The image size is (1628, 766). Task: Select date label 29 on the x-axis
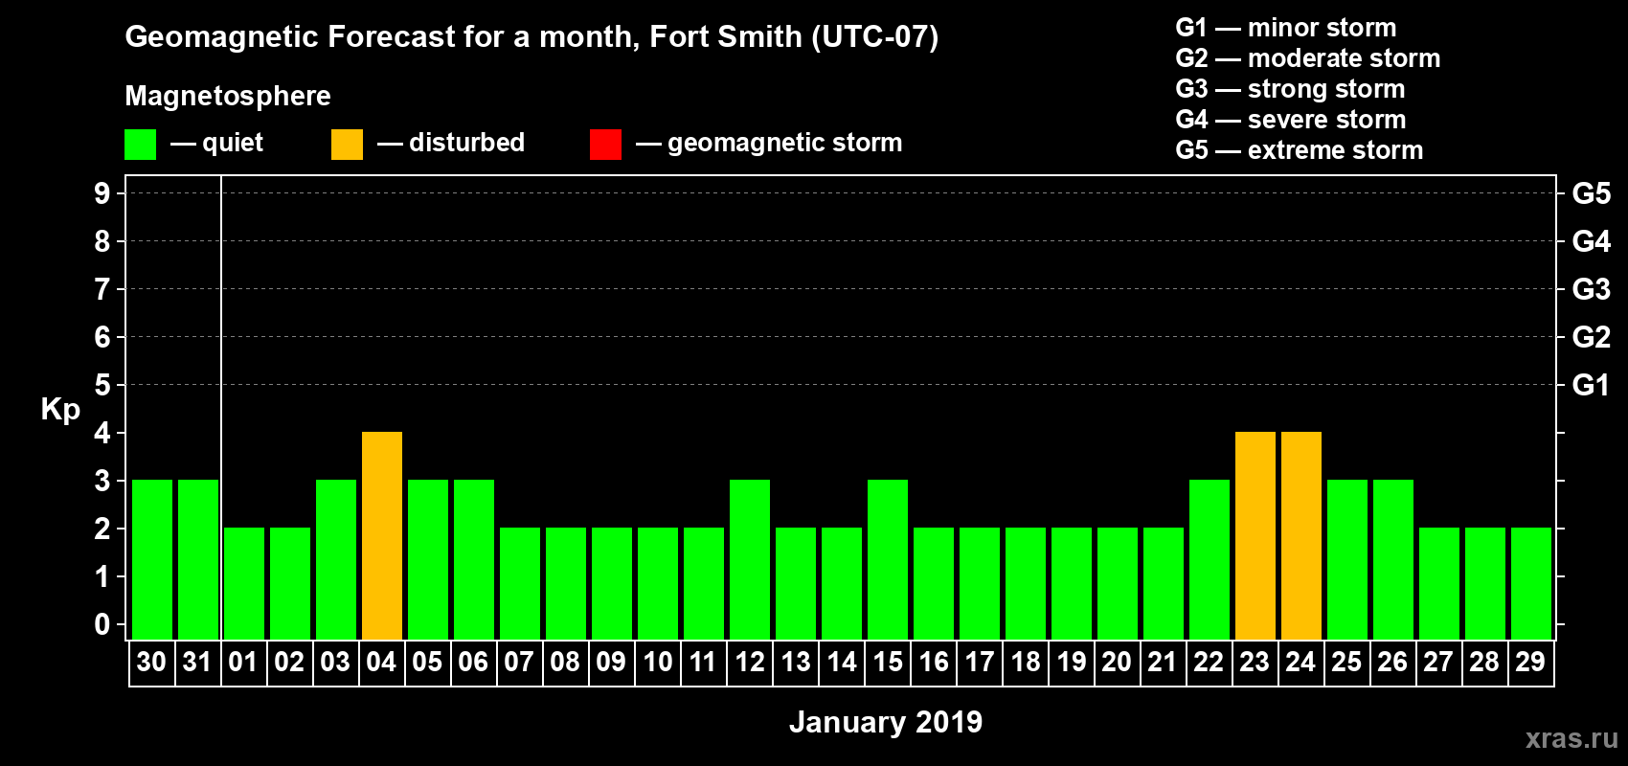(x=1530, y=663)
